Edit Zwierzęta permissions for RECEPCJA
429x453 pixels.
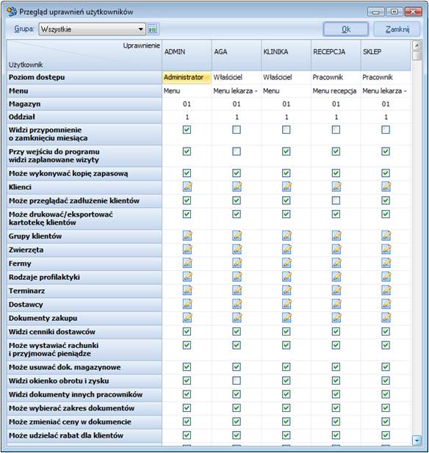pos(336,250)
